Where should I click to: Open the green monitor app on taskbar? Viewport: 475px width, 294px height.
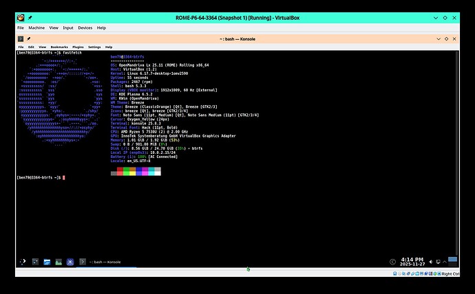coord(59,262)
